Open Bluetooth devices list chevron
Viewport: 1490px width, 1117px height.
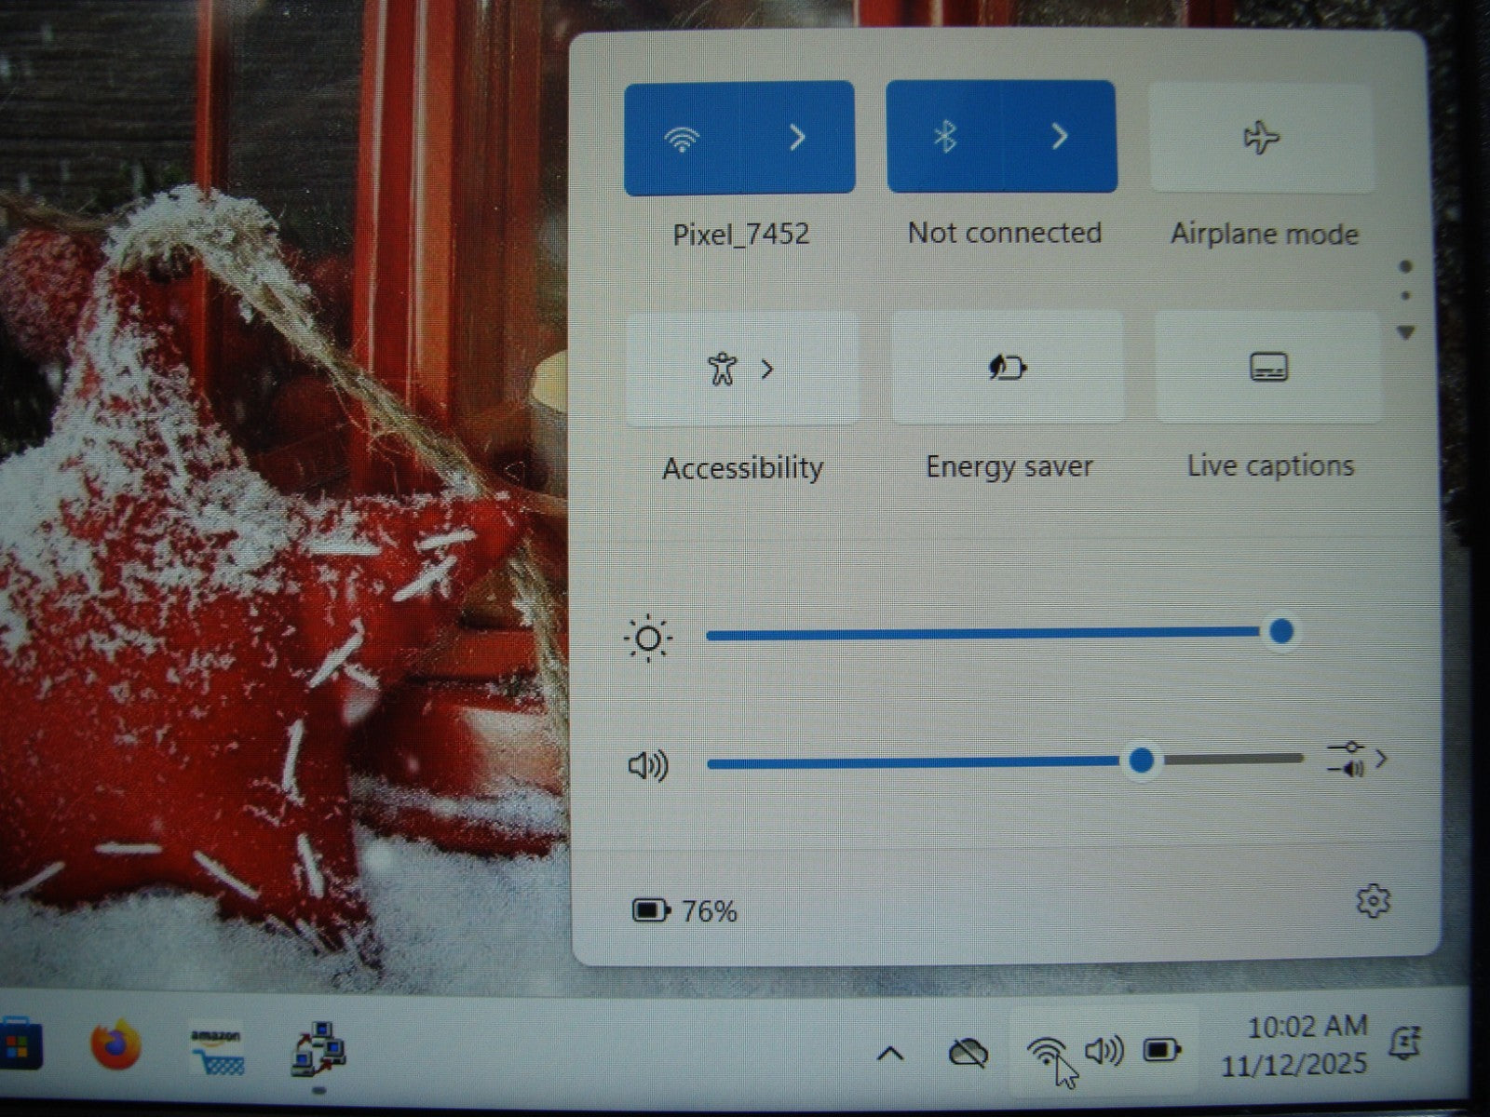coord(1060,138)
